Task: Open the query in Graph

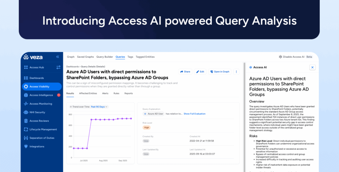Action: pos(219,72)
